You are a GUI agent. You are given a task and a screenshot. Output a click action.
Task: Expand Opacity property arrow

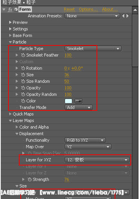[x=17, y=88]
